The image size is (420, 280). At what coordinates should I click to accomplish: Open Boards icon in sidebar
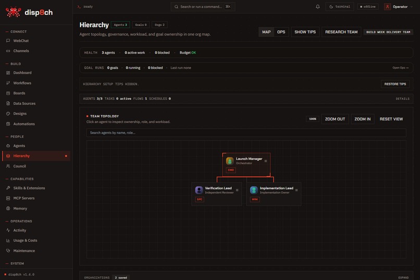8,93
